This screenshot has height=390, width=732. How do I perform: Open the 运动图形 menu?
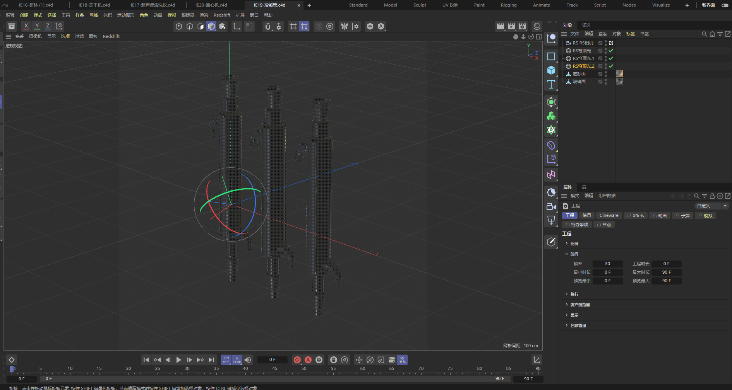126,15
